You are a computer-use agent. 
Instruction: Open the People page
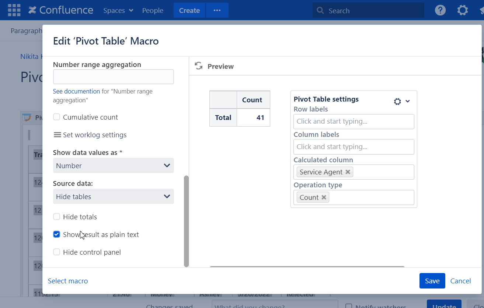point(153,10)
